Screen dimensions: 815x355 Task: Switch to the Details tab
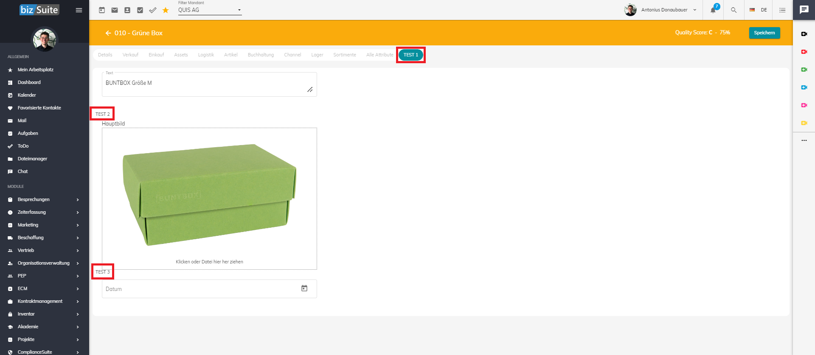click(x=105, y=55)
